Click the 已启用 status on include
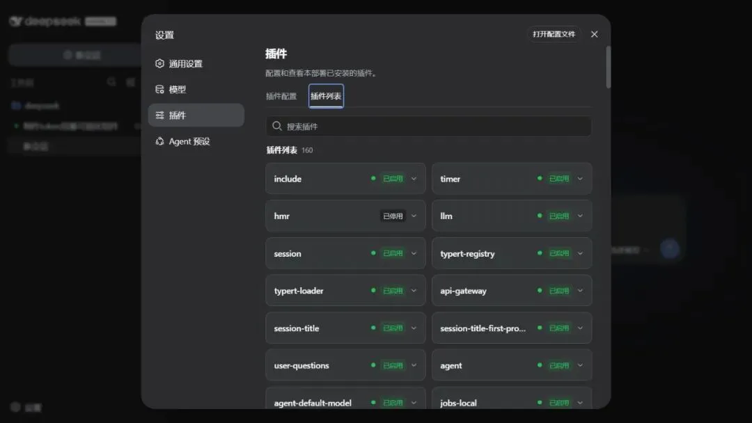Viewport: 752px width, 423px height. (x=393, y=179)
